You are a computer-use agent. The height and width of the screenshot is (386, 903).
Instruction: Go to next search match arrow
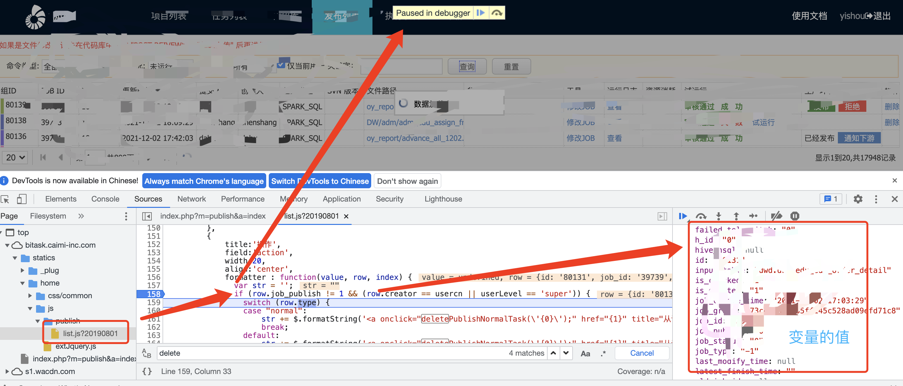click(566, 353)
